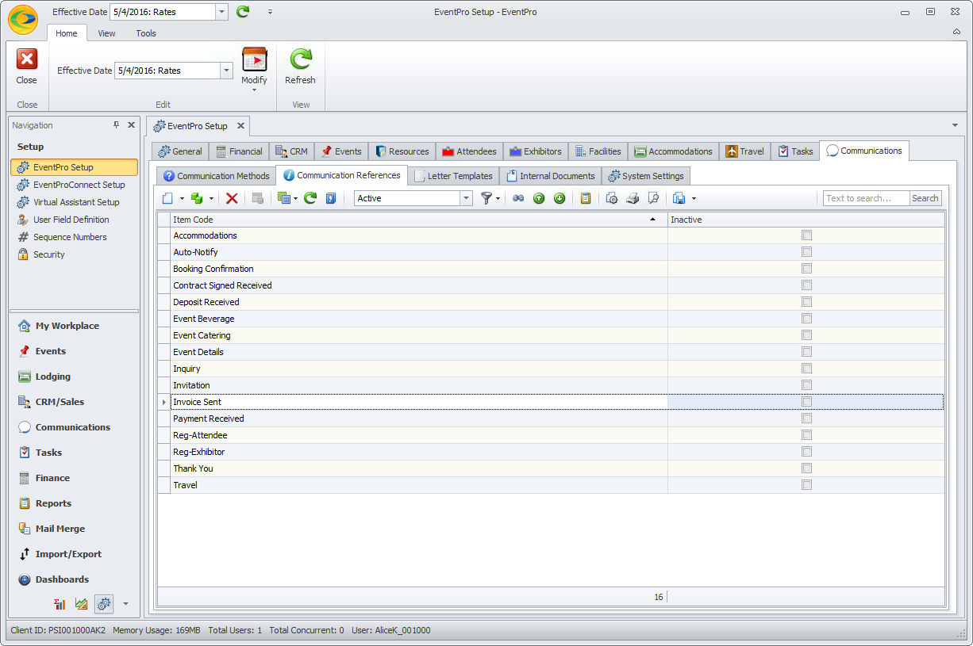
Task: Open the System Settings tab
Action: (x=645, y=176)
